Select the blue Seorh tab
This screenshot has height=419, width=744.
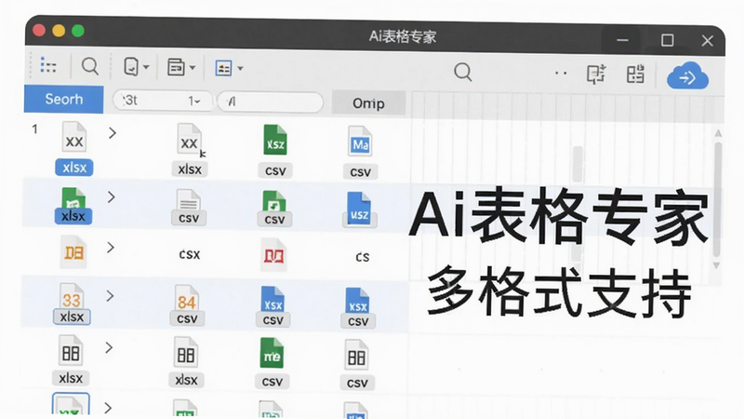coord(63,100)
